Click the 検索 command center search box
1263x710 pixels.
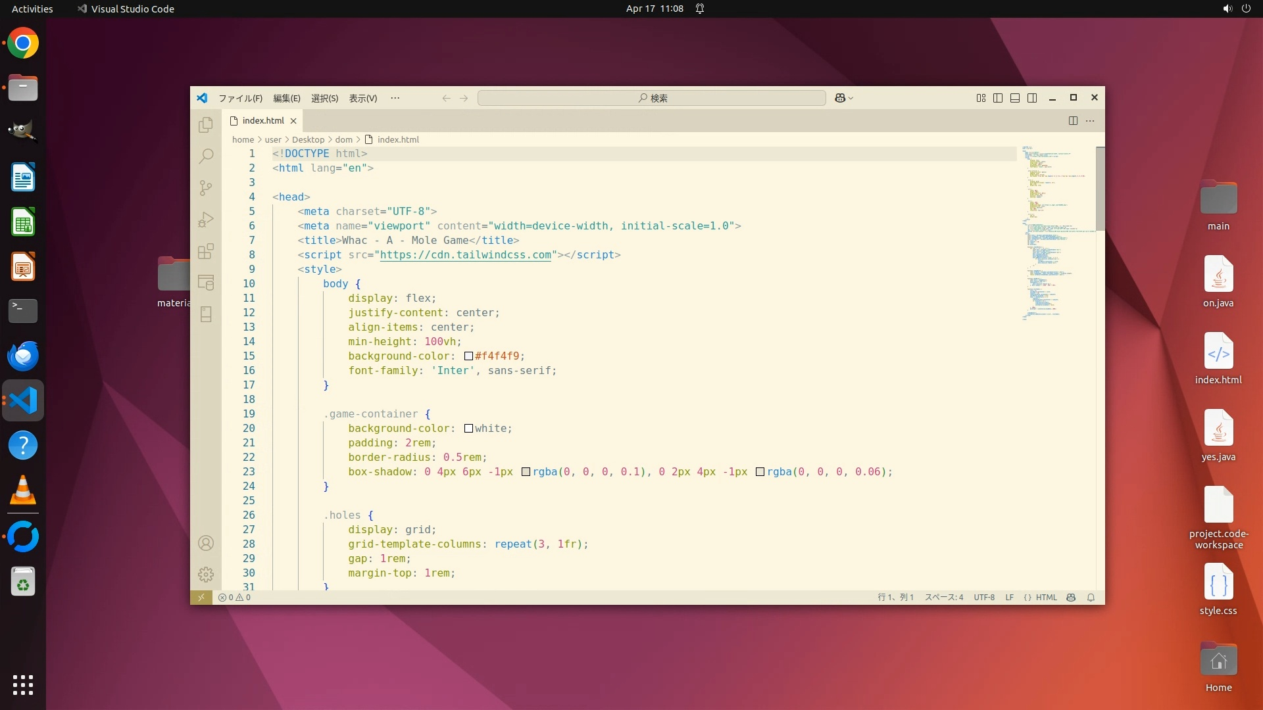[x=651, y=98]
